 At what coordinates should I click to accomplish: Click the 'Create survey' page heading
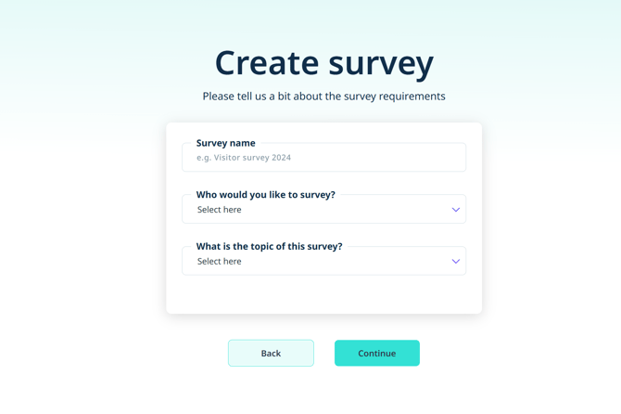pyautogui.click(x=323, y=62)
